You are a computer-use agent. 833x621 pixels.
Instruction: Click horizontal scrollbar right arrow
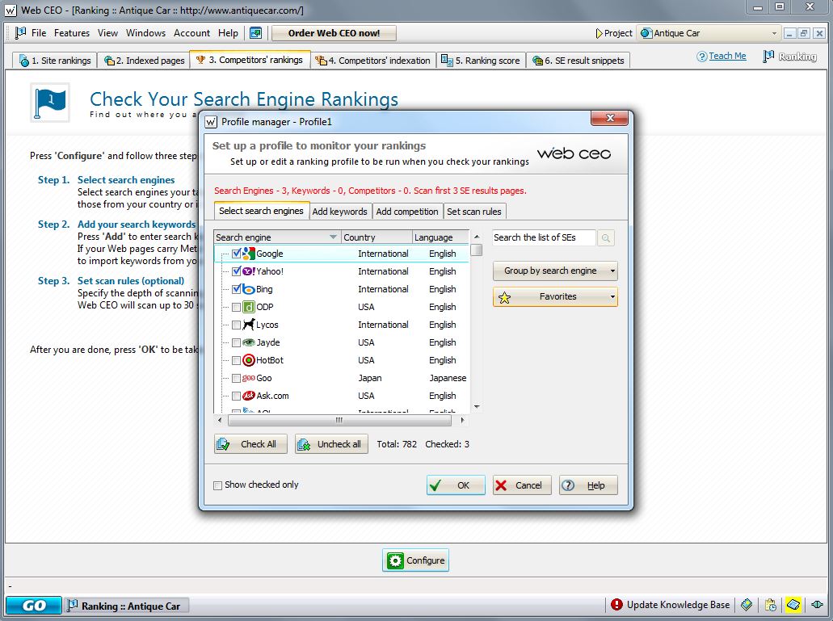462,421
